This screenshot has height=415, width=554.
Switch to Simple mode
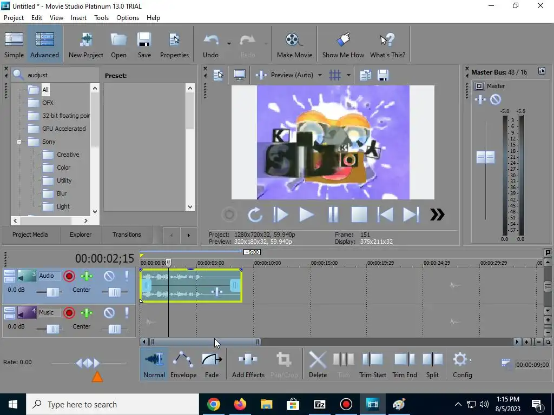click(14, 45)
